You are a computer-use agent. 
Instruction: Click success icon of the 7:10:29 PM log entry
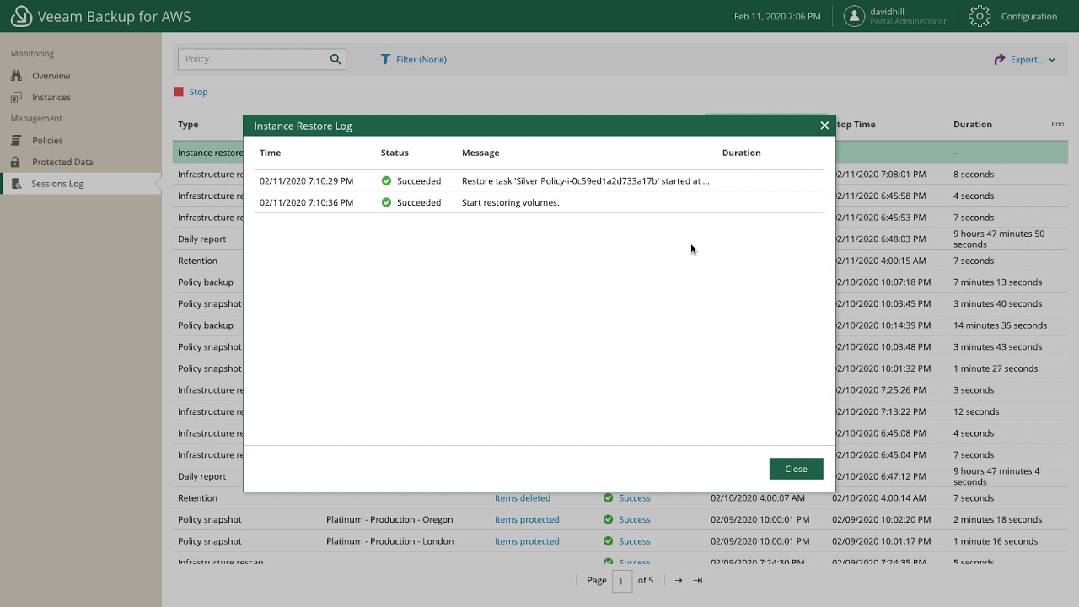386,181
